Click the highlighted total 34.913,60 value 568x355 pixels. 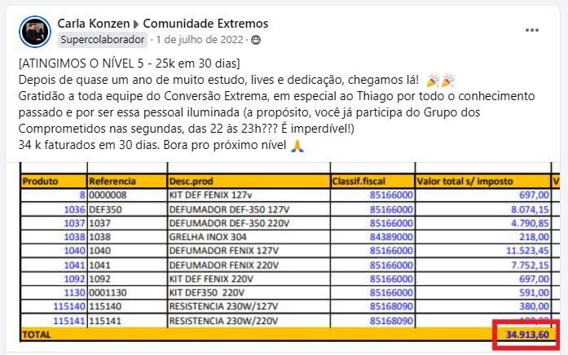click(x=527, y=335)
